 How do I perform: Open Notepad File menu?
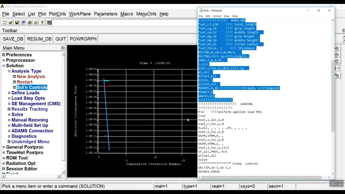pyautogui.click(x=201, y=16)
